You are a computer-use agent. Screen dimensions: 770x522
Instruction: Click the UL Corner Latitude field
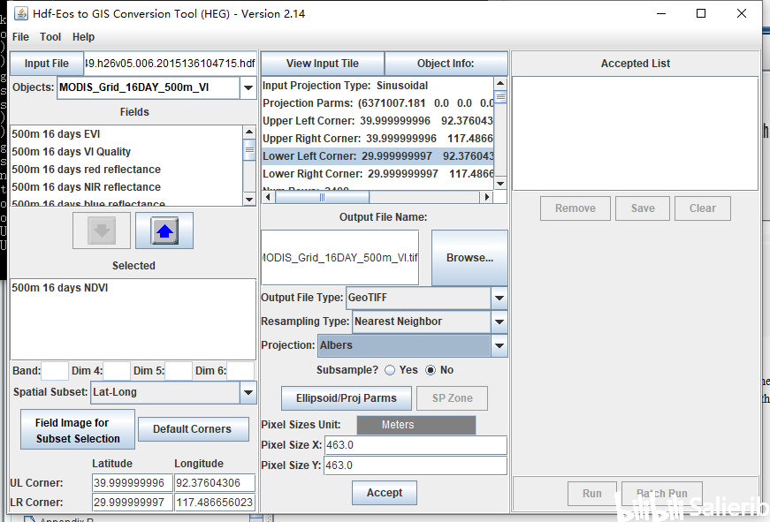(x=133, y=483)
